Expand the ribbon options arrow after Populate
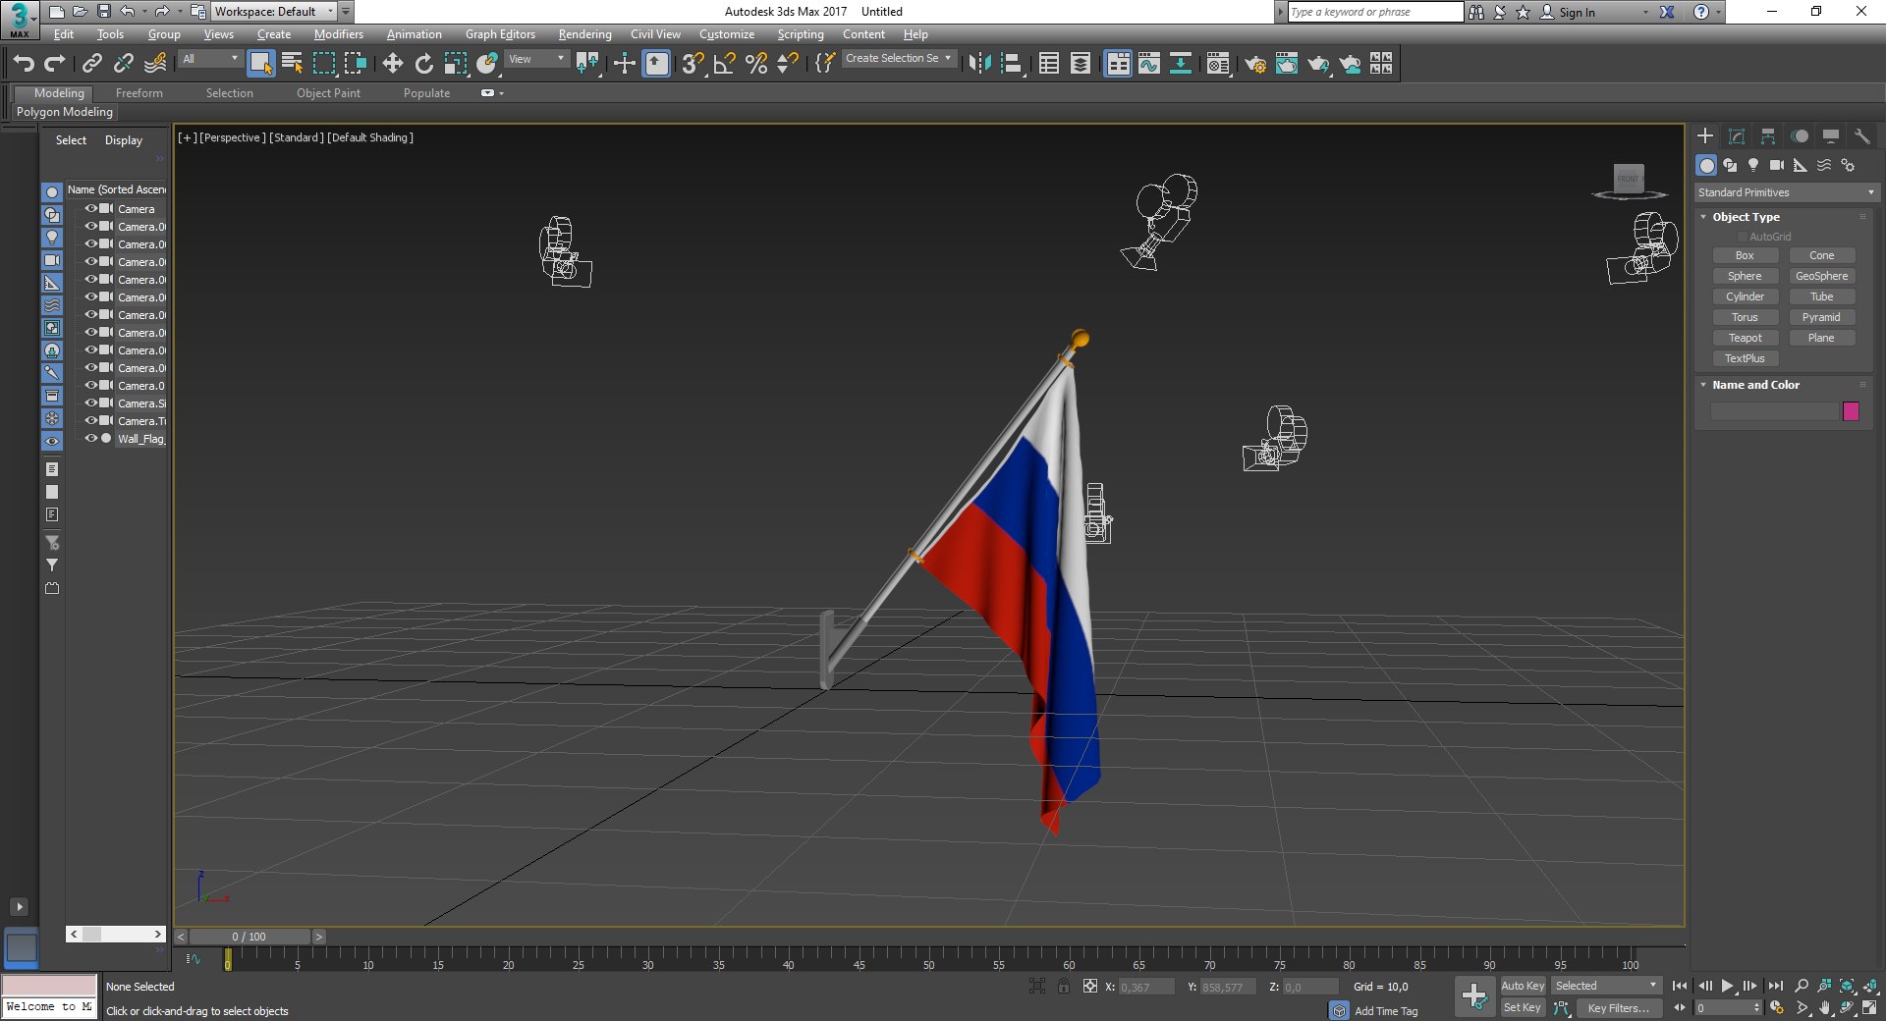 point(501,93)
